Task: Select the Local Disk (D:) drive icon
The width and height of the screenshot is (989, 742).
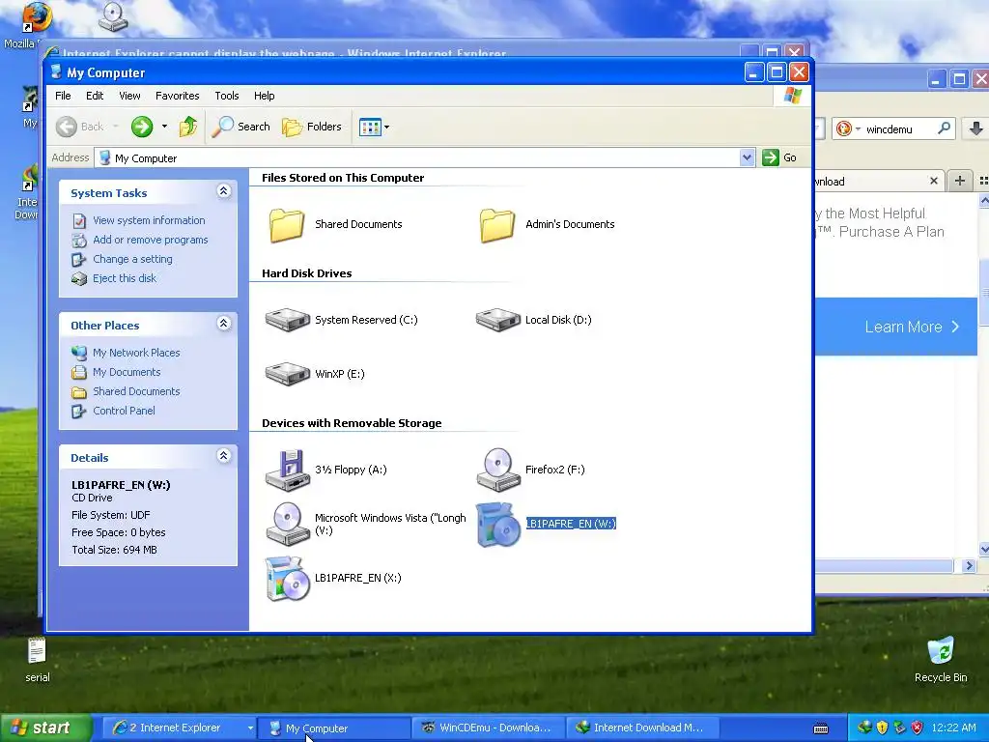Action: [497, 319]
